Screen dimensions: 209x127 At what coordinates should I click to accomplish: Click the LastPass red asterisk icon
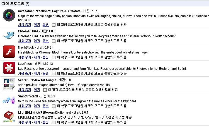click(9, 68)
